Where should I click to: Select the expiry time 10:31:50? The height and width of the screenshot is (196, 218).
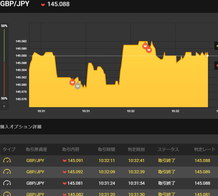[x=136, y=194]
